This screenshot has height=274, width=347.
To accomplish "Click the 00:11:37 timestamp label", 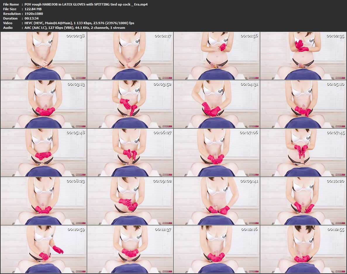I will (x=163, y=229).
